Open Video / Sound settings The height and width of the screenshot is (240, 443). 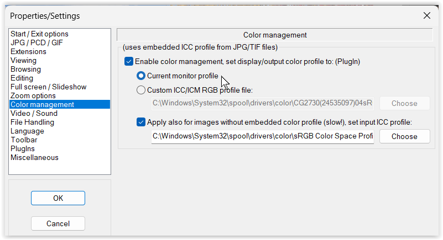(x=33, y=114)
